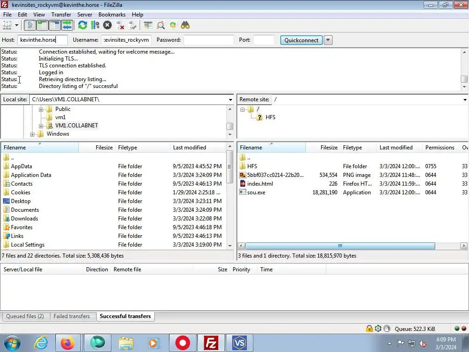469x352 pixels.
Task: Toggle the message log display
Action: (30, 26)
